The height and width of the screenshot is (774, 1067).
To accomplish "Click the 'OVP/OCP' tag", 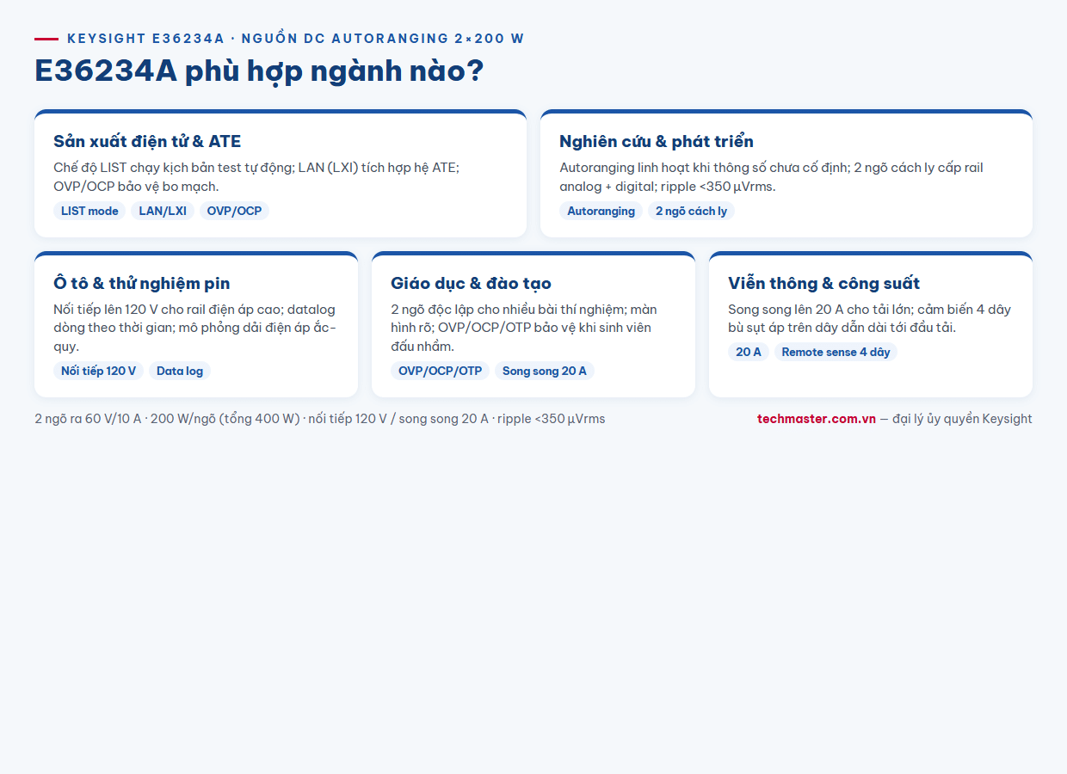I will pyautogui.click(x=234, y=211).
